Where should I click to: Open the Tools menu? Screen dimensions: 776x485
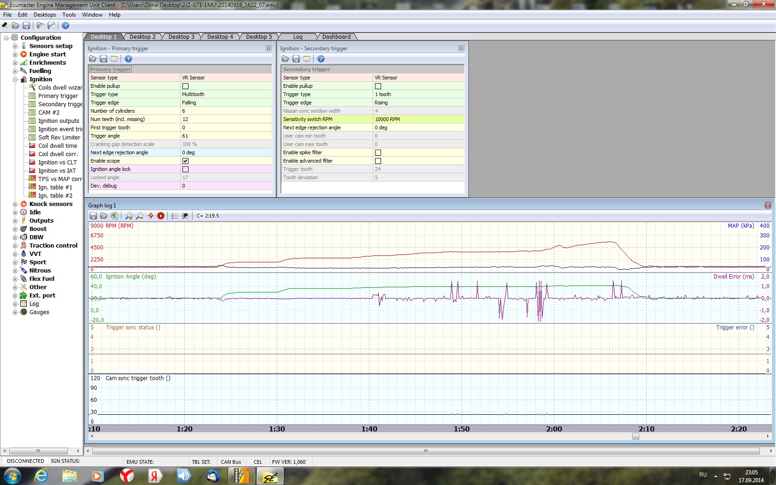coord(69,15)
